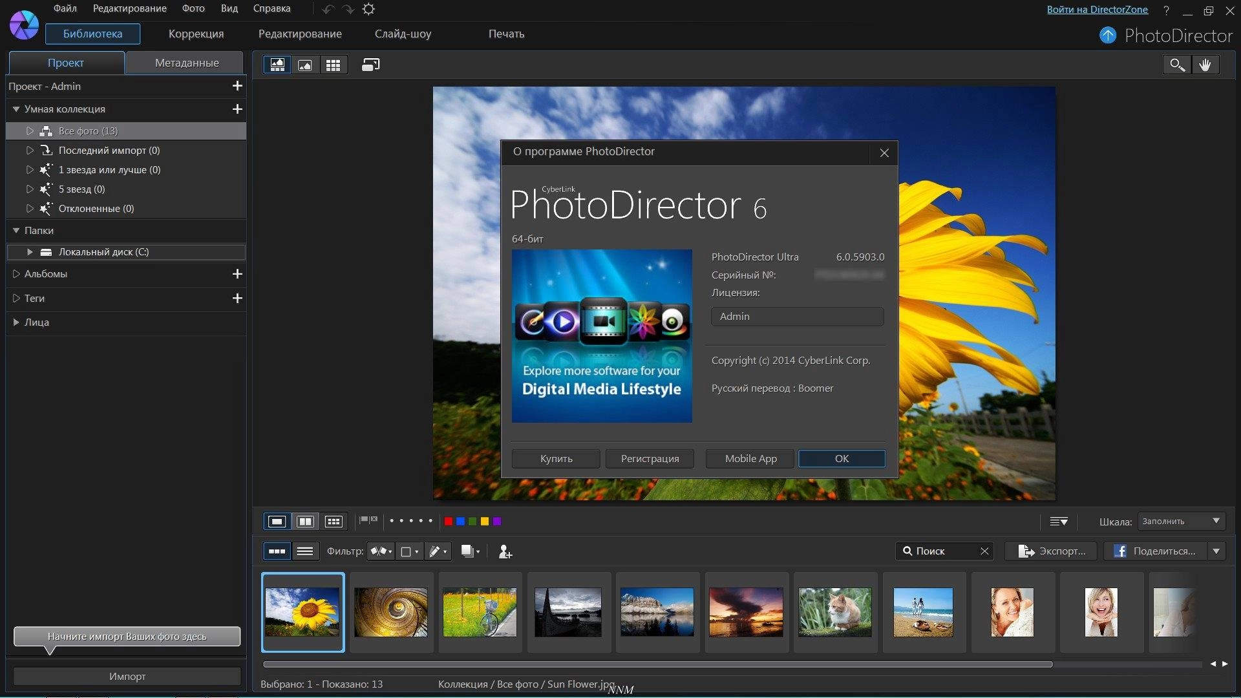Click the Купить button
Viewport: 1241px width, 698px height.
[x=556, y=458]
